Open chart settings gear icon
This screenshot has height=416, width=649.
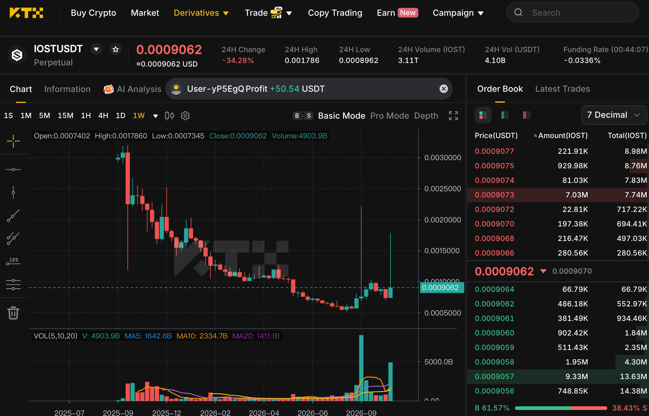tap(185, 116)
